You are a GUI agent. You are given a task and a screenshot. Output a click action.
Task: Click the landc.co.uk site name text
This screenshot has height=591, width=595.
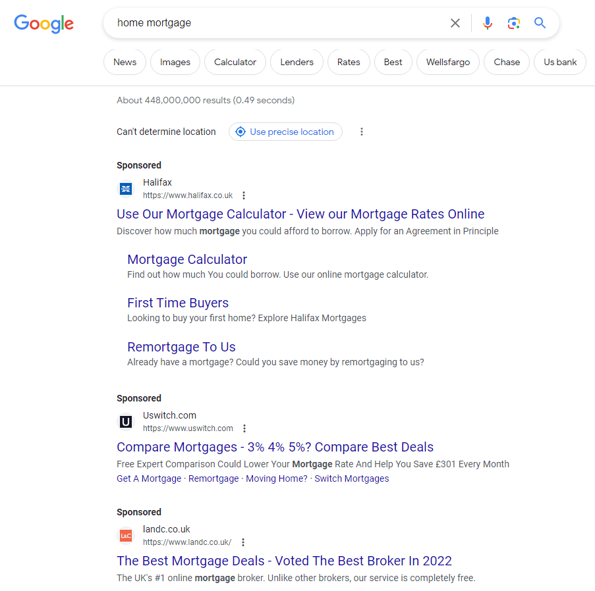click(166, 530)
